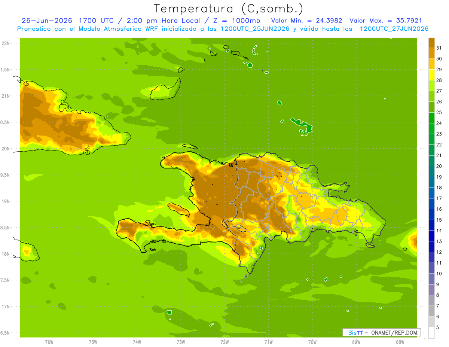Click the blue legend swatch between 15 and 16
Screen dimensions: 449x347
[431, 214]
